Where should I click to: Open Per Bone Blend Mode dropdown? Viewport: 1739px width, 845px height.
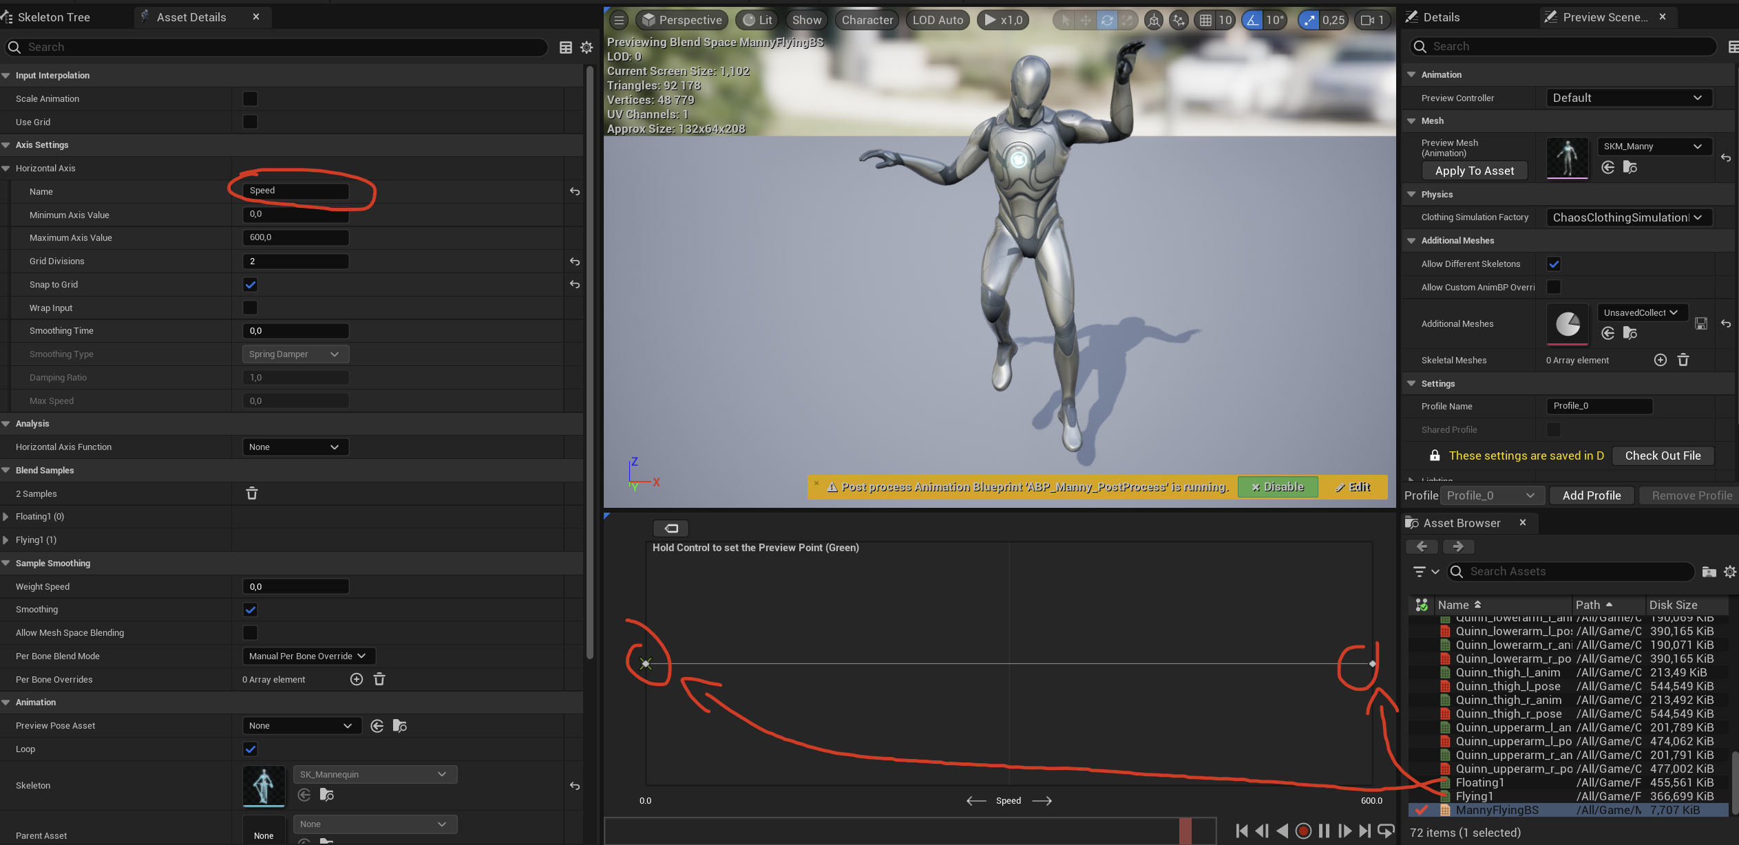coord(308,656)
